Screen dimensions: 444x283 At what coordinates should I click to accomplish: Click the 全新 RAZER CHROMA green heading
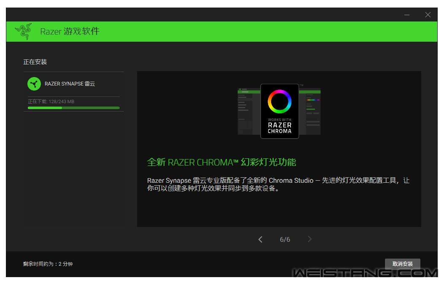[x=221, y=162]
